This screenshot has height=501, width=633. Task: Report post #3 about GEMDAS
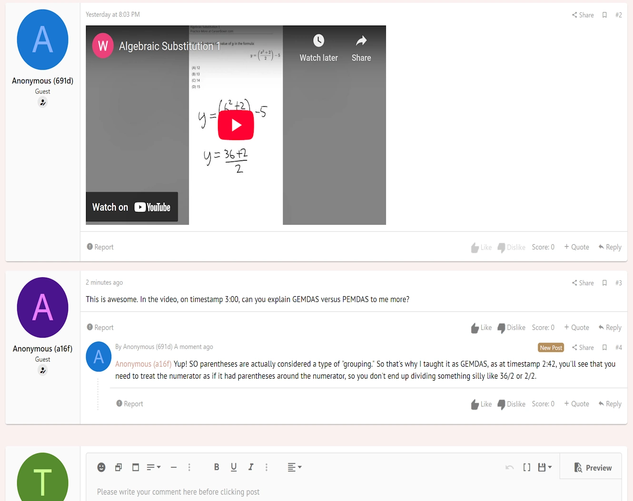[100, 328]
